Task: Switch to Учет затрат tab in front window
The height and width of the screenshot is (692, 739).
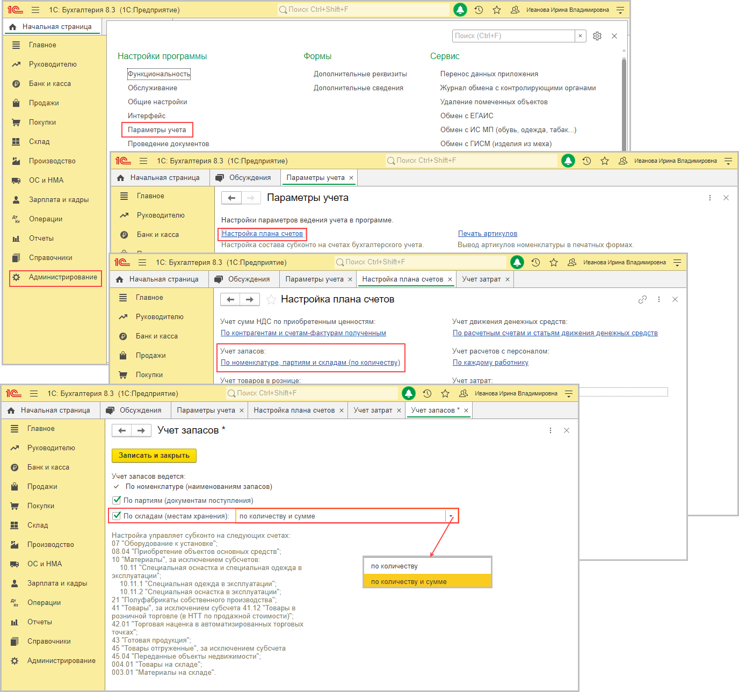Action: [x=373, y=410]
